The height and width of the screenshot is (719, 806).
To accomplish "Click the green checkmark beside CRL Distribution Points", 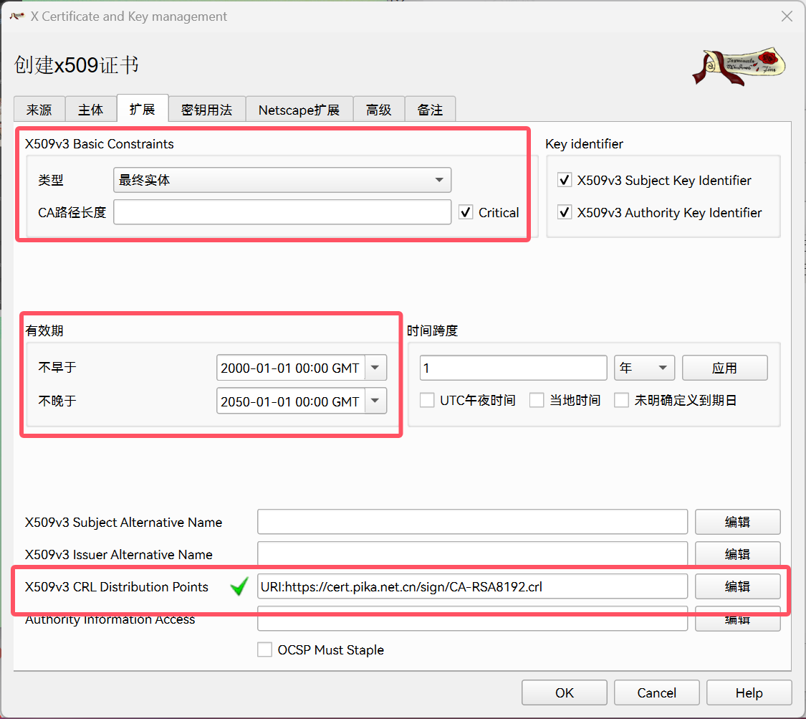I will tap(239, 586).
